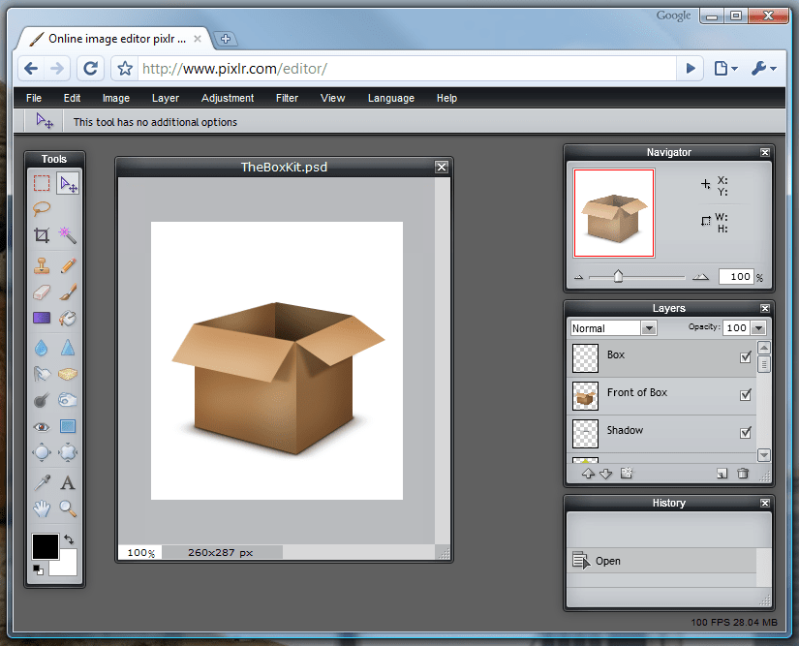Expand the layer Opacity dropdown
This screenshot has width=799, height=646.
click(x=758, y=328)
